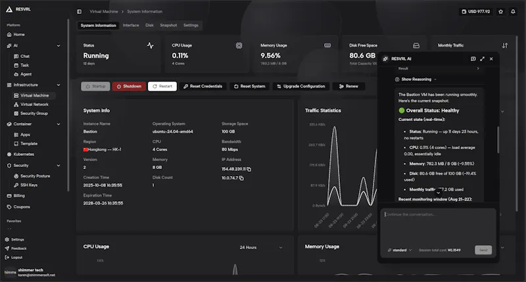Viewport: 526px width, 282px height.
Task: Click the Disk Free Space drive icon
Action: pos(416,45)
